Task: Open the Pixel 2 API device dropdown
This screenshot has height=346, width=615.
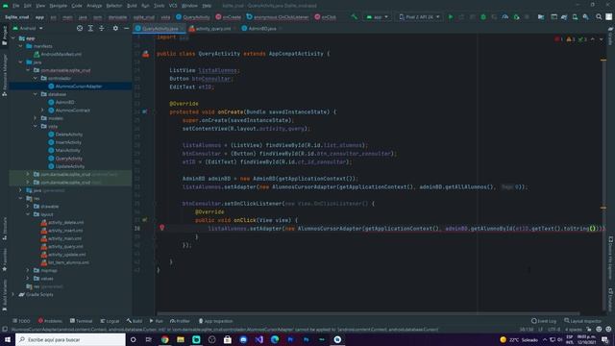Action: point(419,17)
